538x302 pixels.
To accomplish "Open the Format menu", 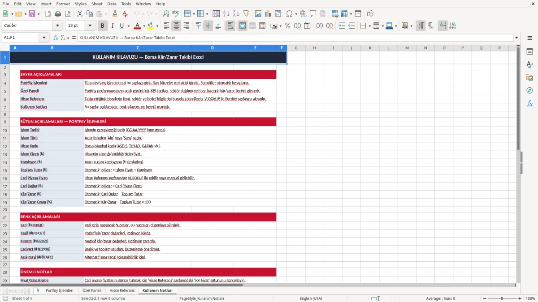I will coord(63,4).
